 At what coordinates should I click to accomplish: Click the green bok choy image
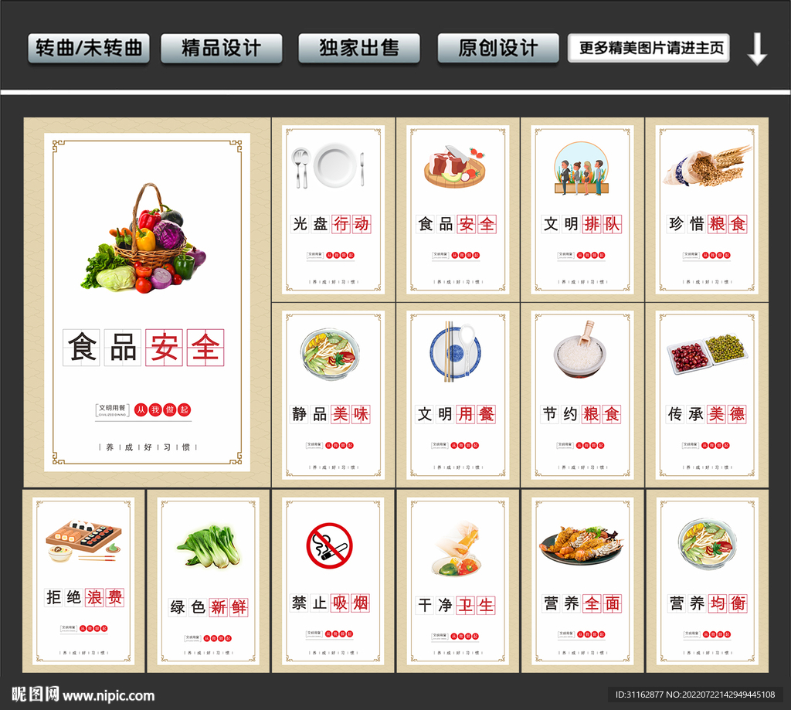(209, 546)
